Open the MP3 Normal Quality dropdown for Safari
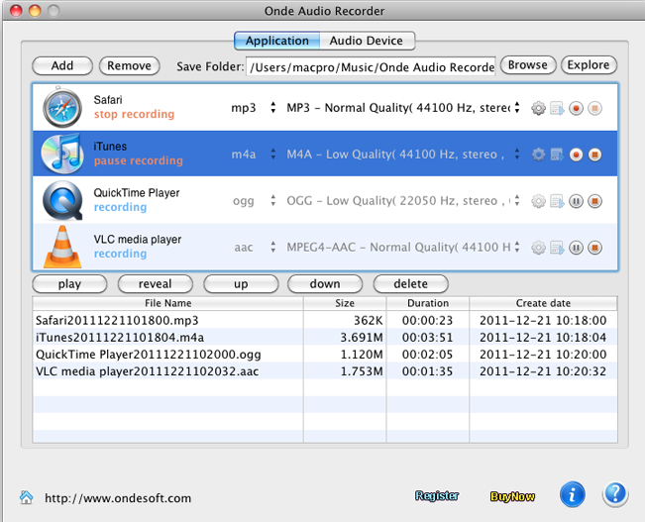 click(x=403, y=108)
